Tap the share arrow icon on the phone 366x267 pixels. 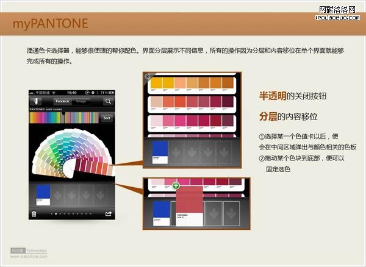pos(109,213)
